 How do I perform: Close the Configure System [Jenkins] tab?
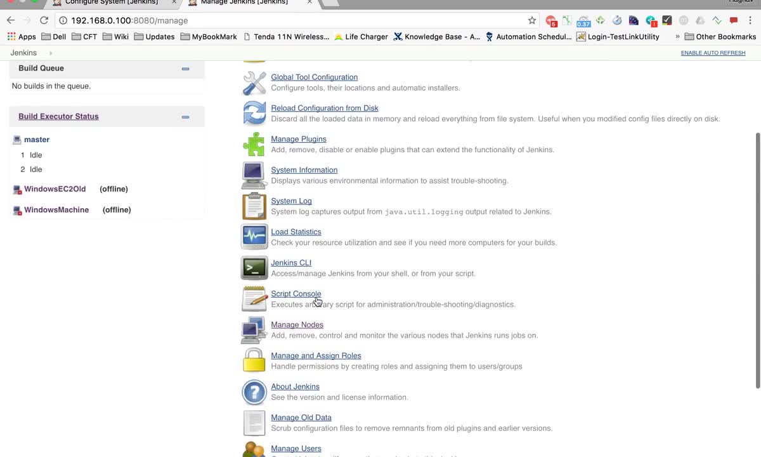click(x=174, y=3)
